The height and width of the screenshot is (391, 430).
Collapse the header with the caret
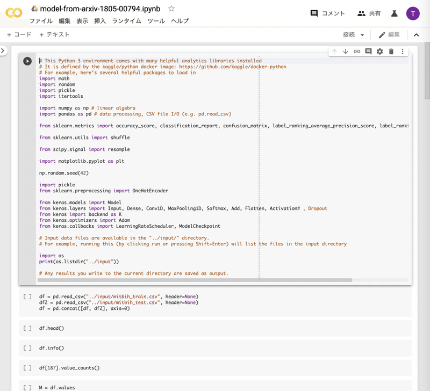pos(416,35)
